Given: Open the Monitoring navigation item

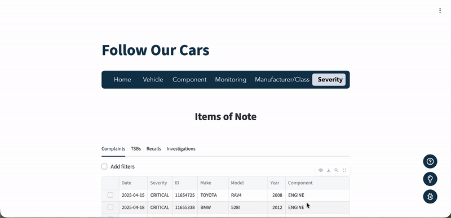Looking at the screenshot, I should tap(231, 79).
